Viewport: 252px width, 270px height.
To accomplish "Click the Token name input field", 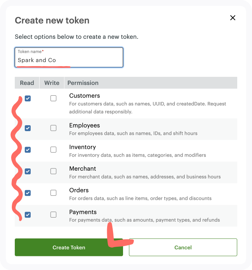I will [69, 57].
